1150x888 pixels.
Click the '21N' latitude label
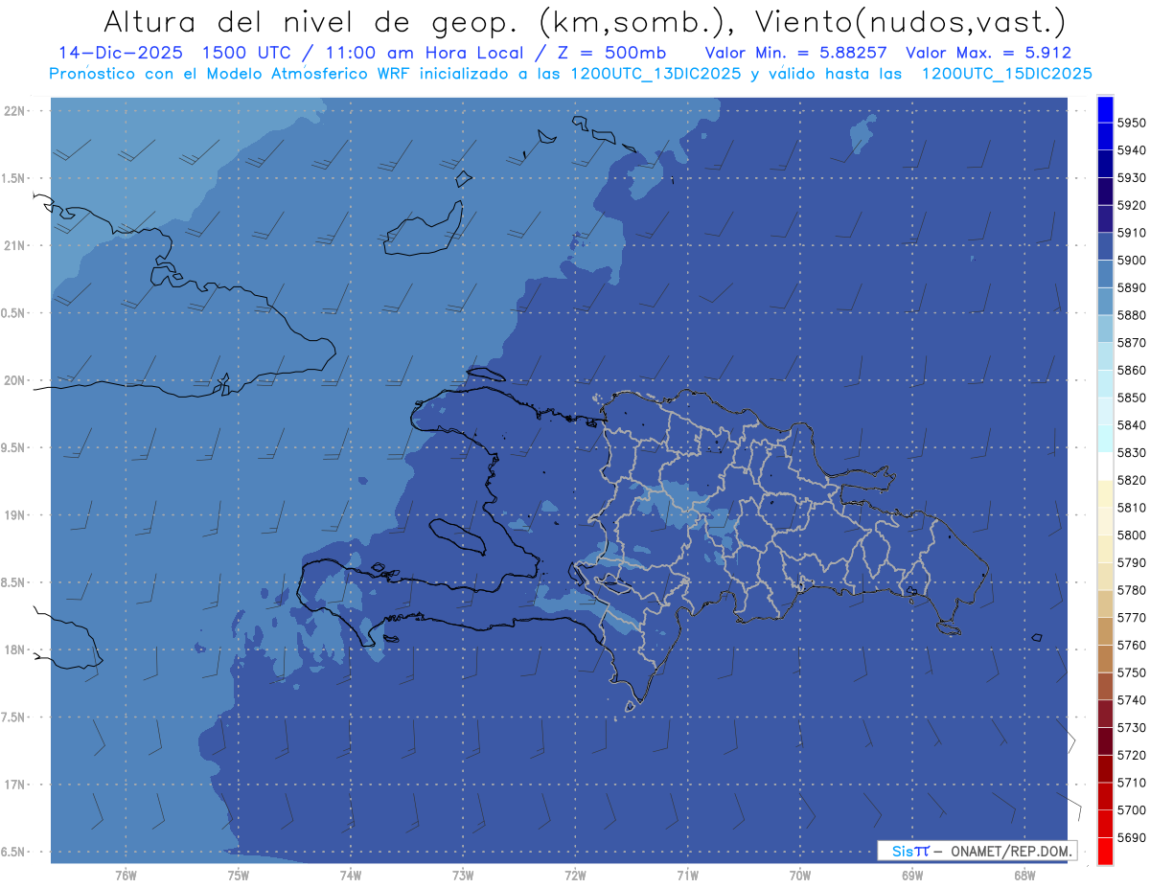(14, 246)
